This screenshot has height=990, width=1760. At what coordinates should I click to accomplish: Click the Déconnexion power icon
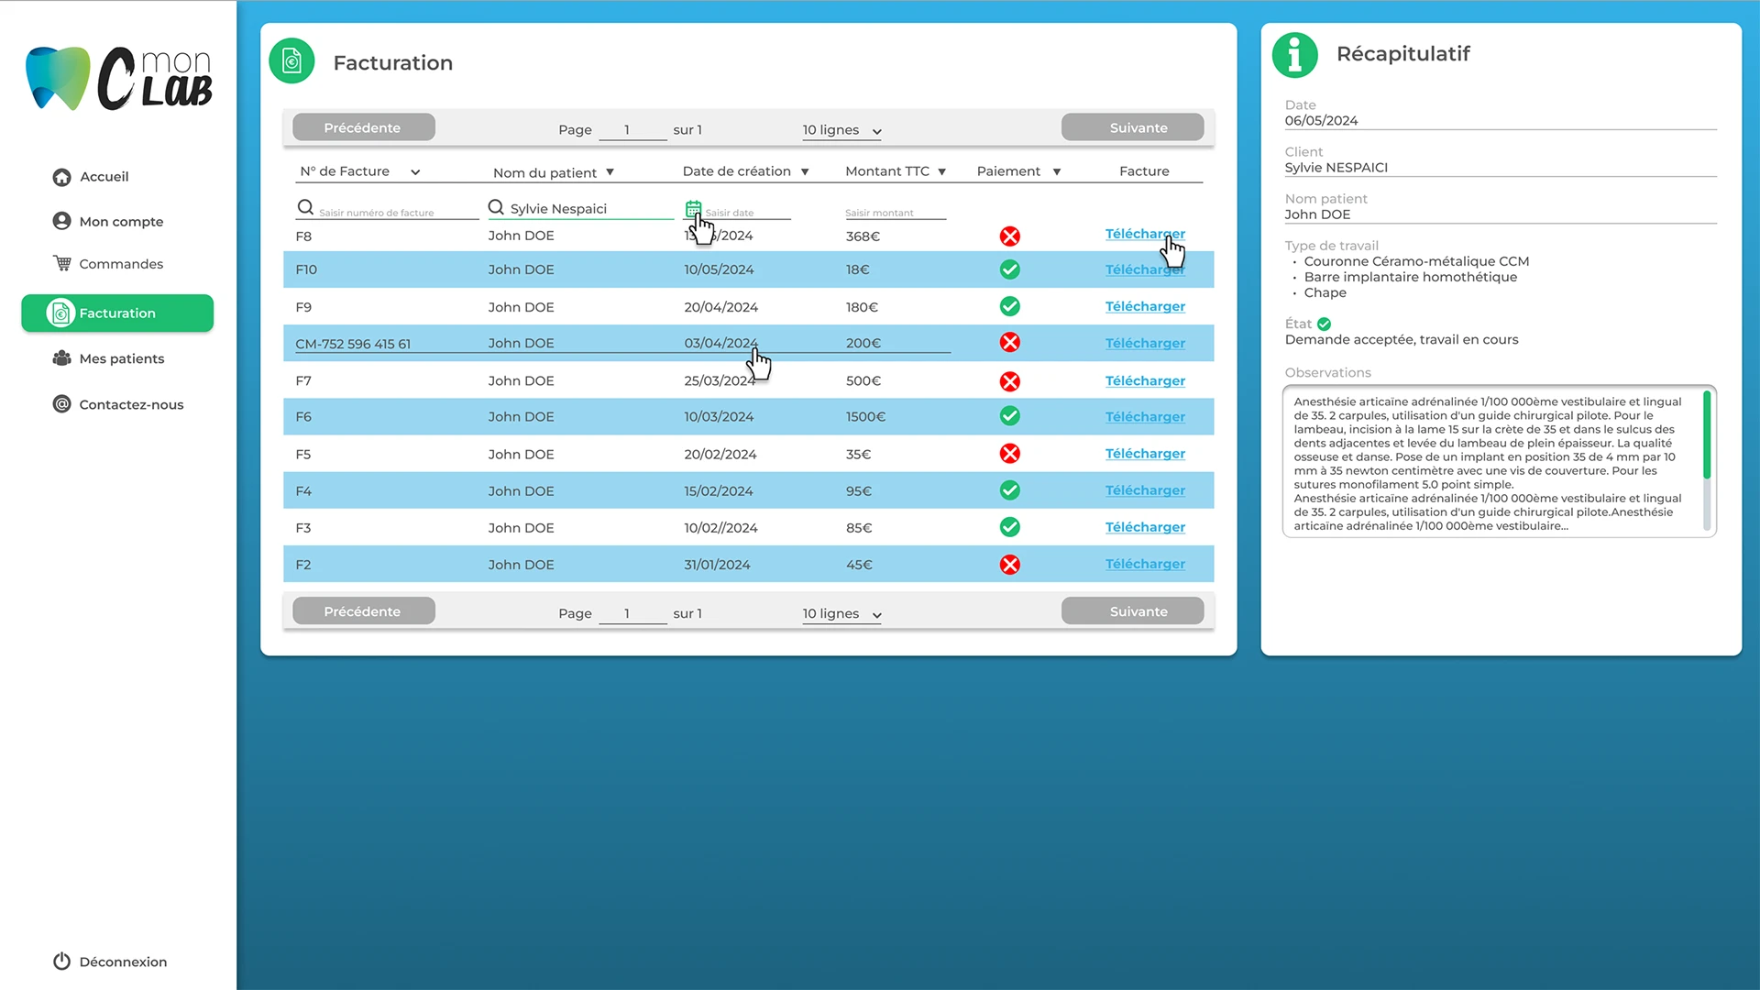tap(61, 962)
